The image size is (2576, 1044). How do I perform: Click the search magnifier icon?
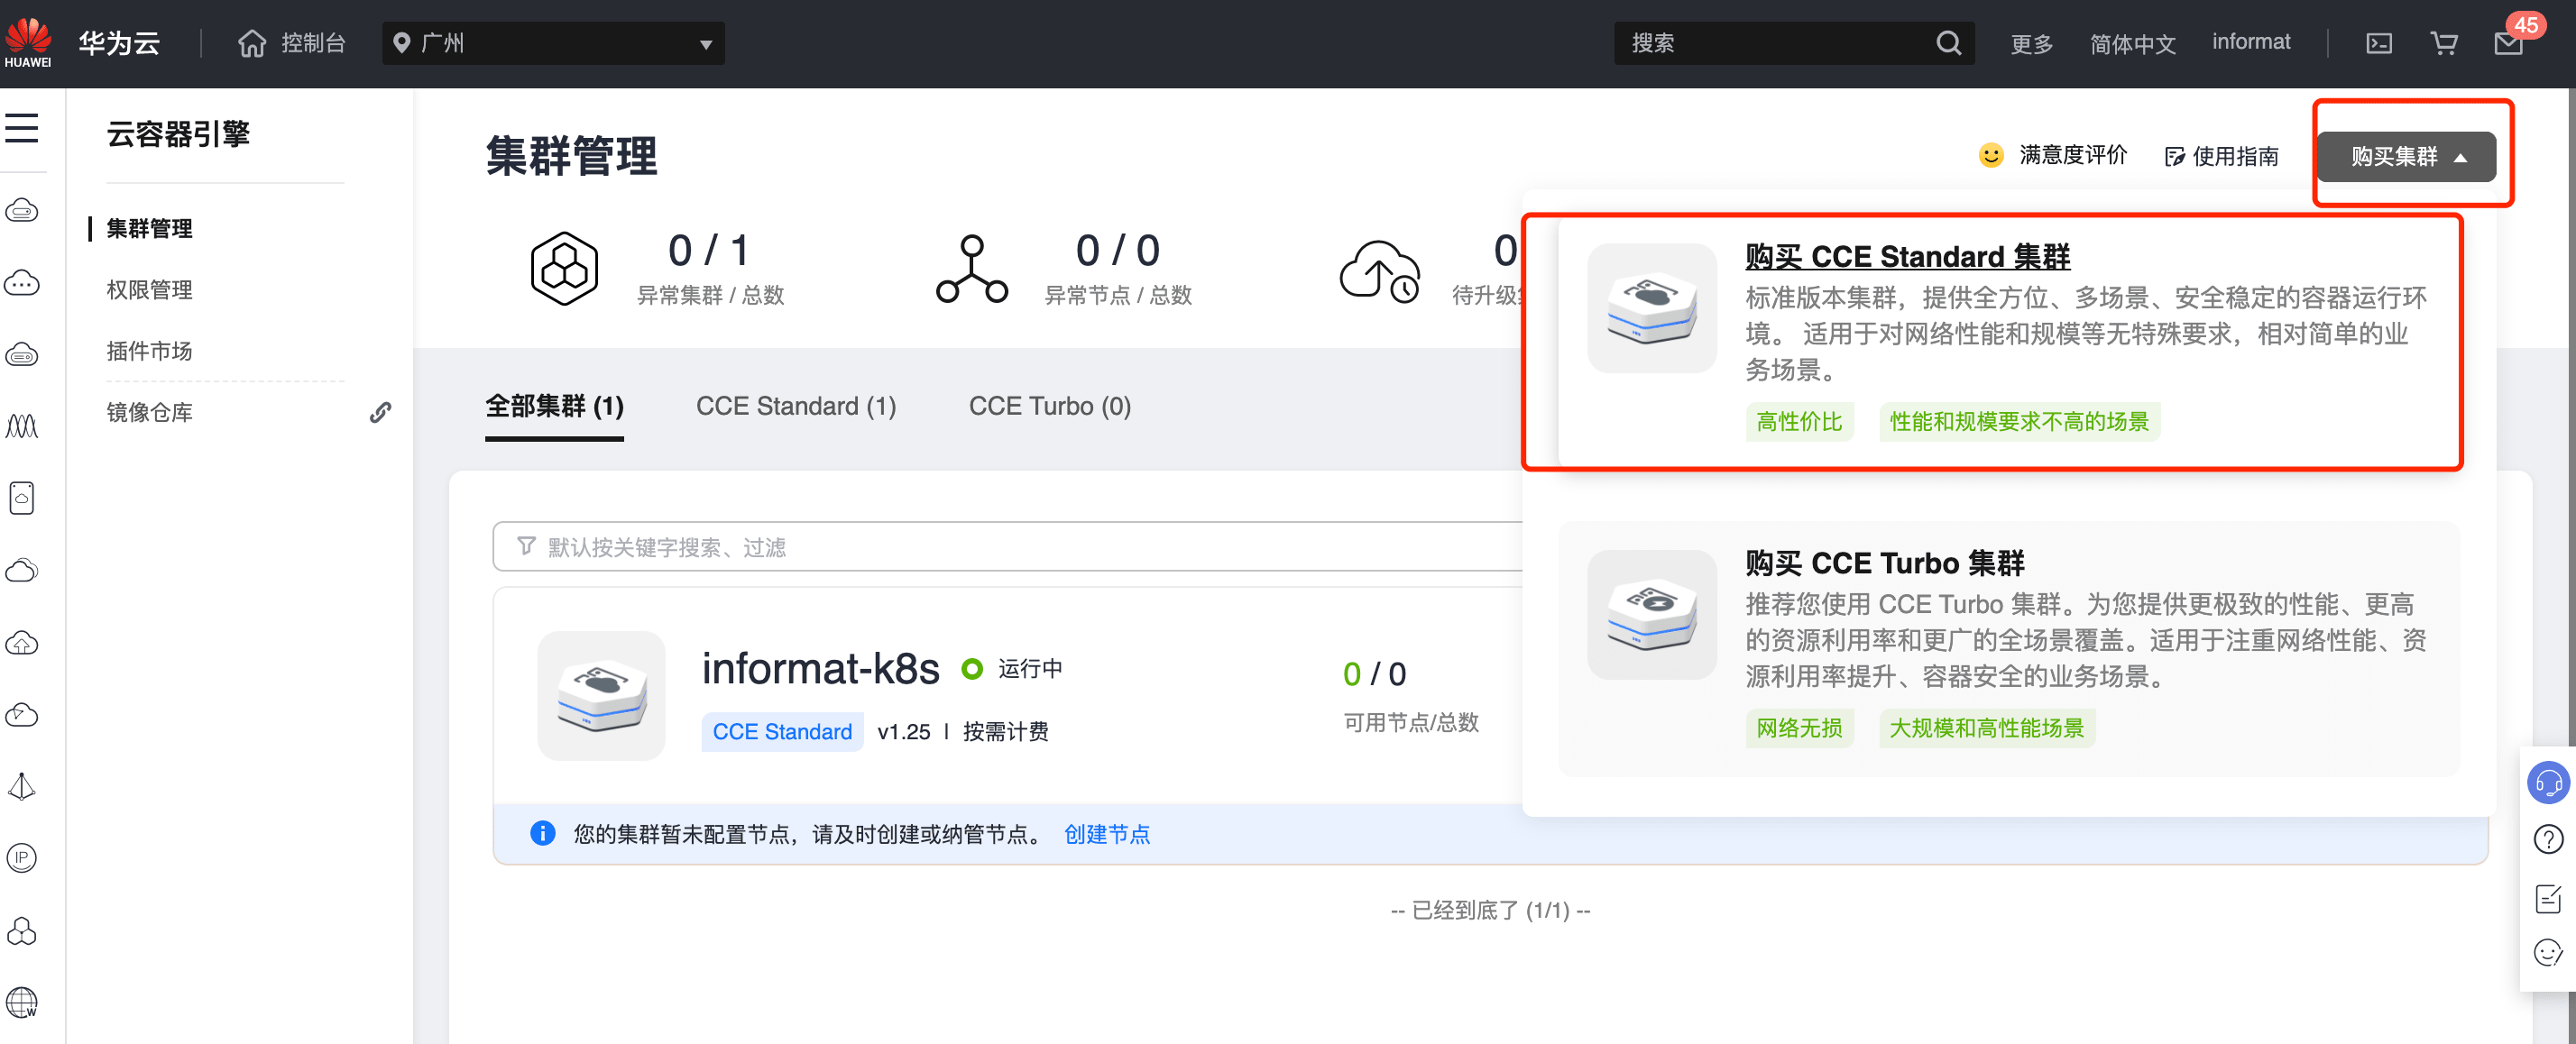[1948, 43]
